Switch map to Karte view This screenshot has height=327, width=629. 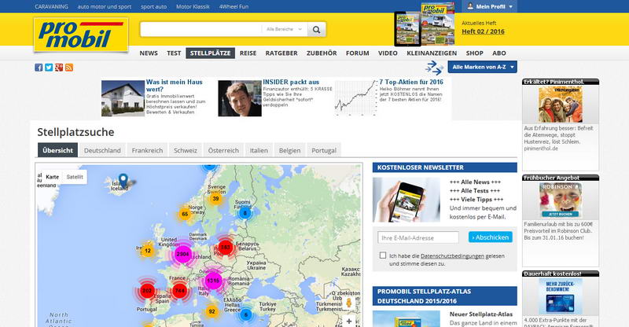click(52, 177)
